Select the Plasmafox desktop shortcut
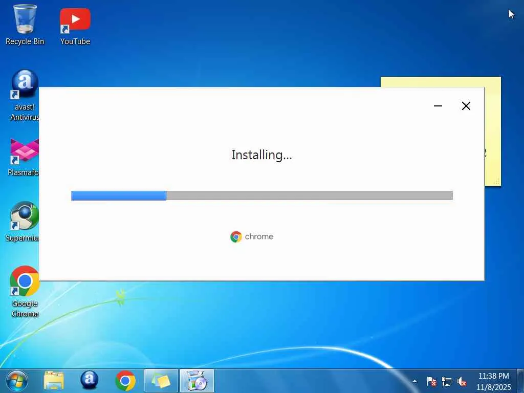The image size is (524, 393). point(25,157)
